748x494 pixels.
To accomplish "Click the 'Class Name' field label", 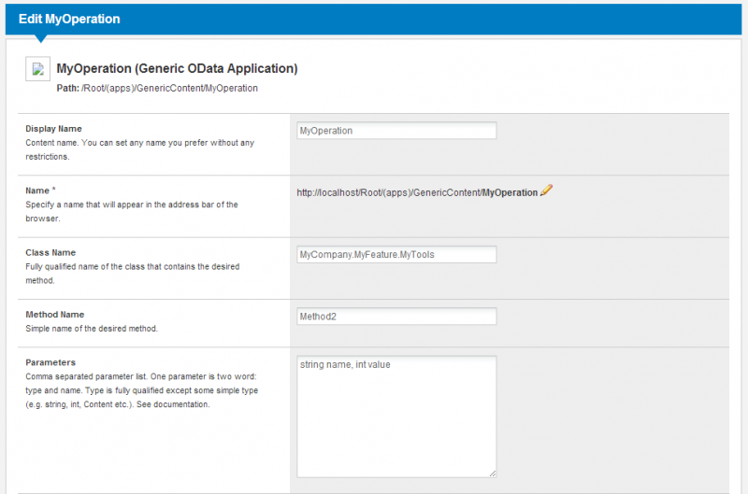I will (x=50, y=252).
